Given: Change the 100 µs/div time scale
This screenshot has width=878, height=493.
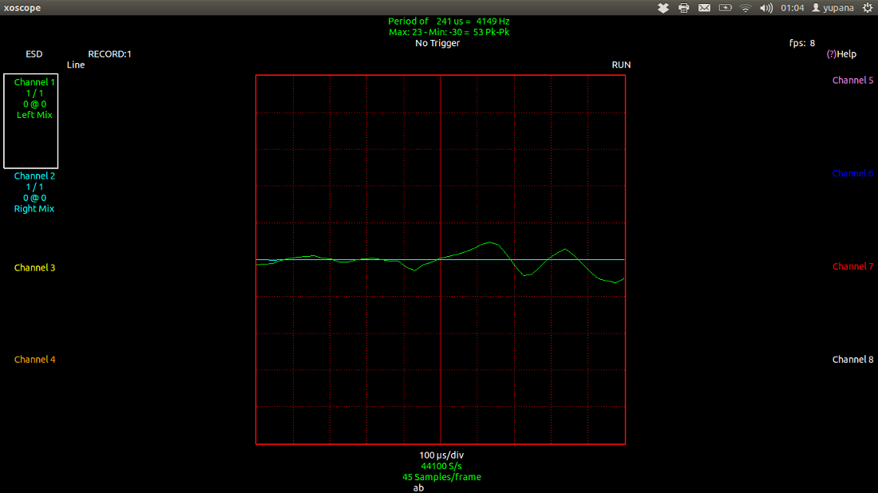Looking at the screenshot, I should [x=441, y=456].
